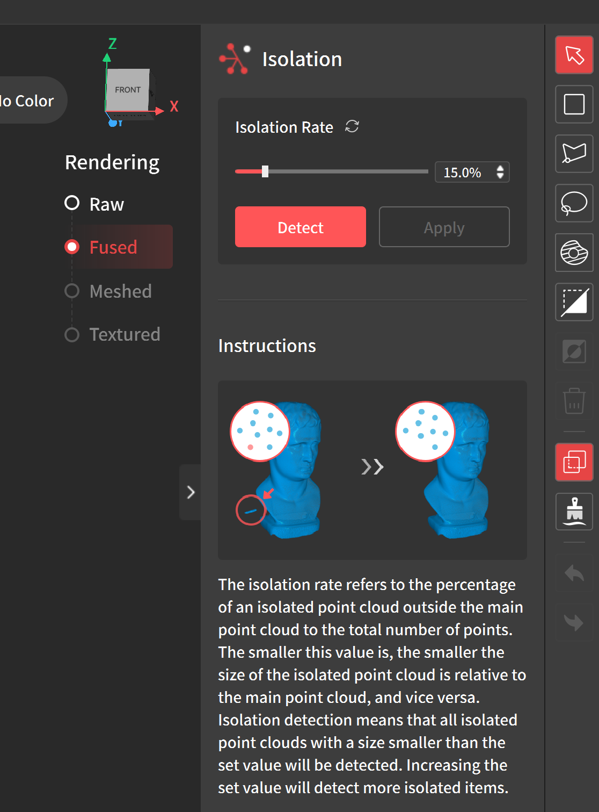Click the invert selection icon
This screenshot has width=599, height=812.
[574, 303]
